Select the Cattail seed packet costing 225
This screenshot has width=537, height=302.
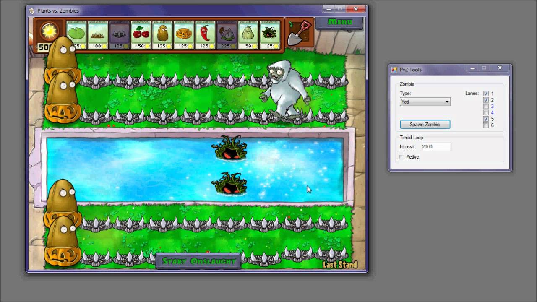pyautogui.click(x=227, y=35)
